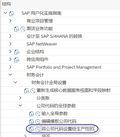Select the SAP 用户化实施指南 tree label
Image resolution: width=120 pixels, height=137 pixels.
click(41, 13)
